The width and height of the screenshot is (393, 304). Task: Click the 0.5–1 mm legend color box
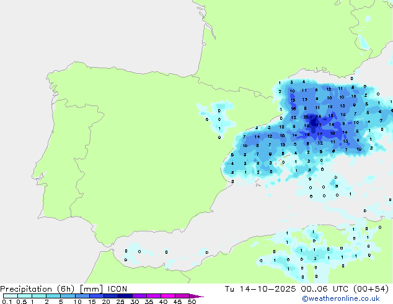point(25,296)
